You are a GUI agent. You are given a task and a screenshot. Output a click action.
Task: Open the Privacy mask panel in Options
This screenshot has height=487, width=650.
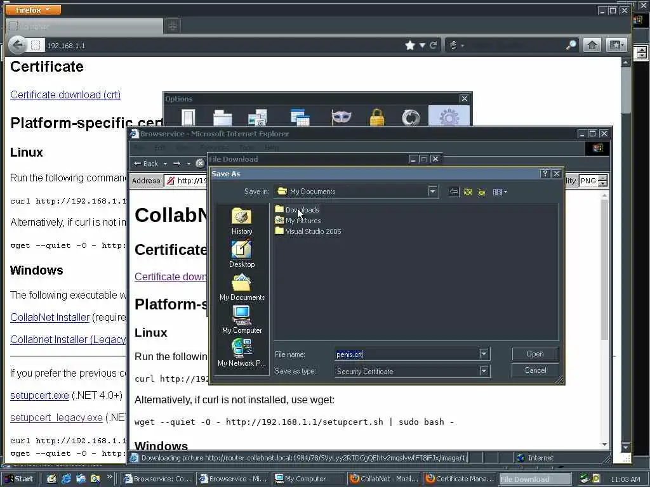coord(341,117)
